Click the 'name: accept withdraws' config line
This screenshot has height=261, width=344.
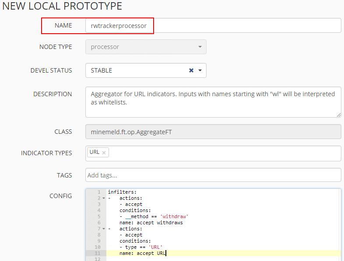click(151, 223)
